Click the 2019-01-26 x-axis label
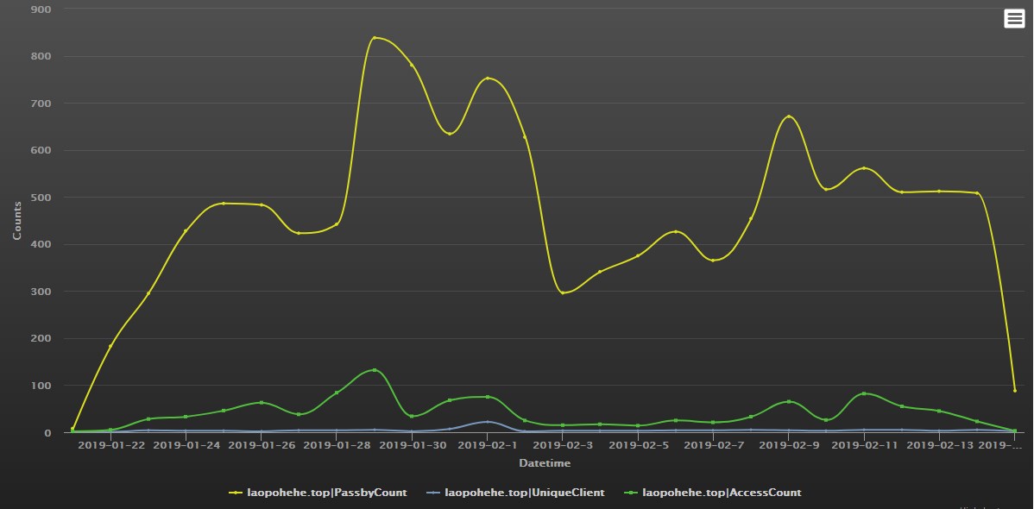Screen dimensions: 1034x509 (261, 445)
